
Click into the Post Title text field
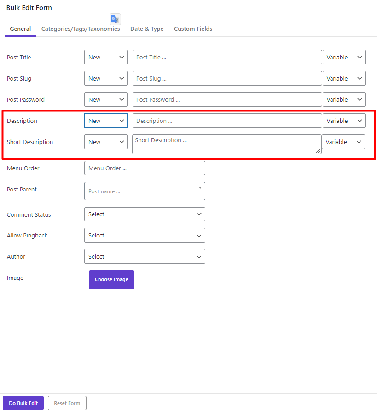pyautogui.click(x=227, y=57)
